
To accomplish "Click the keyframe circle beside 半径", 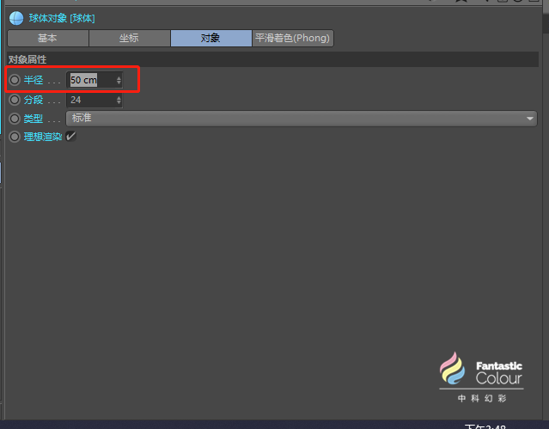I will (15, 80).
